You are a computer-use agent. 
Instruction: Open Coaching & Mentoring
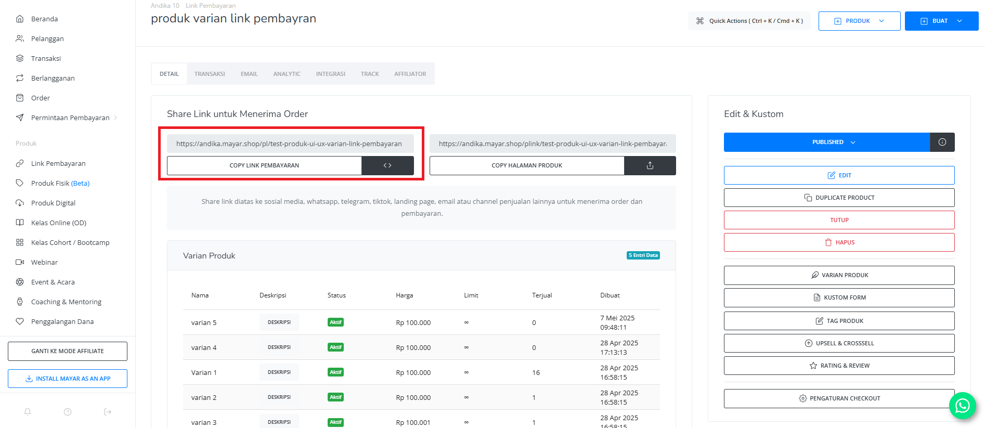[68, 302]
